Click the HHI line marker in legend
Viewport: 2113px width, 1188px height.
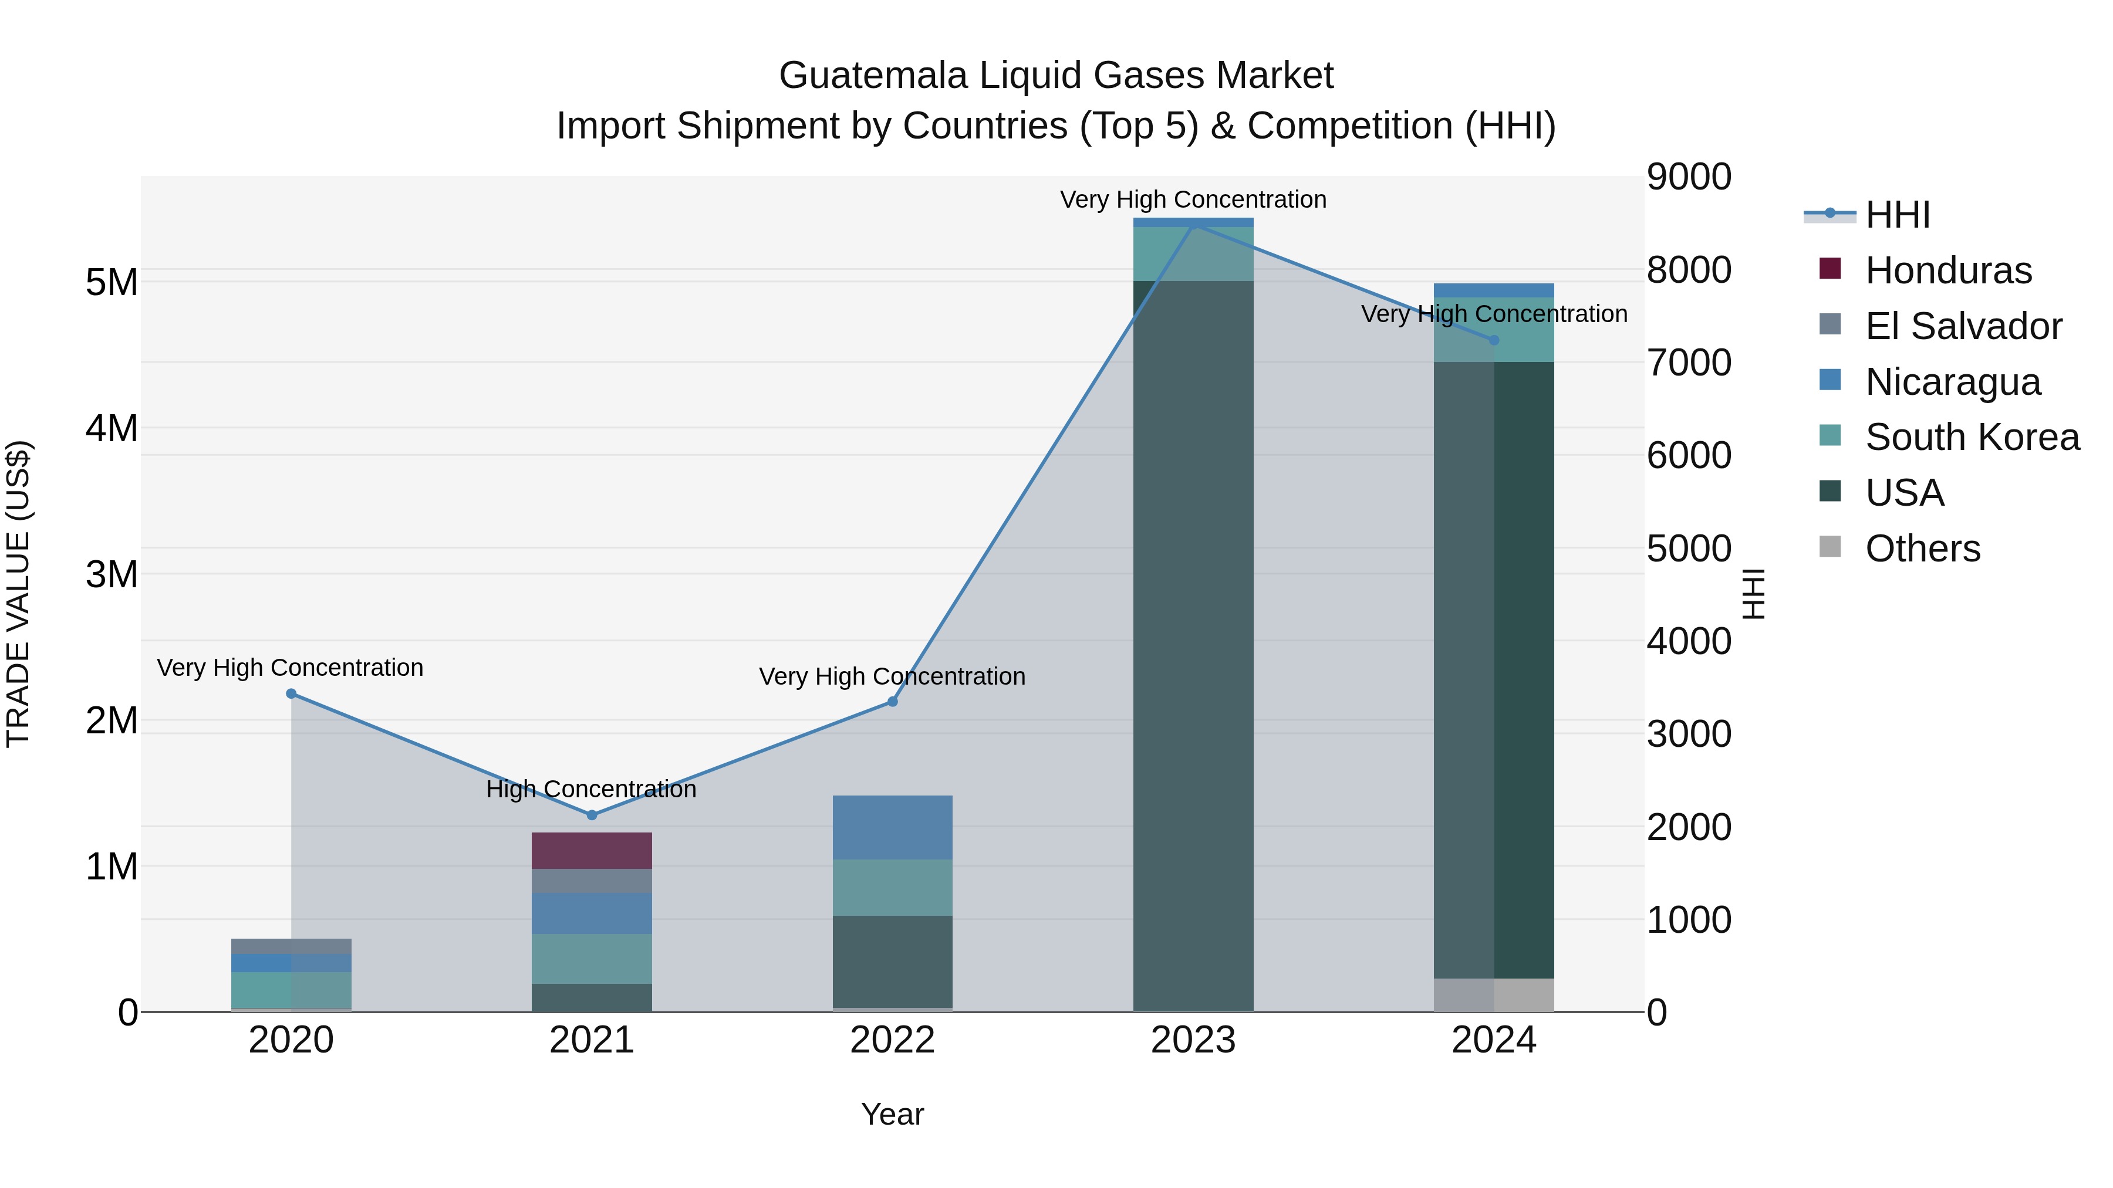1830,213
